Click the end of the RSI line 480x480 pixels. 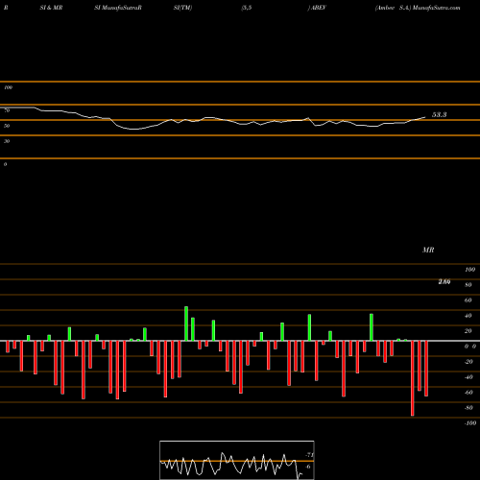click(425, 117)
